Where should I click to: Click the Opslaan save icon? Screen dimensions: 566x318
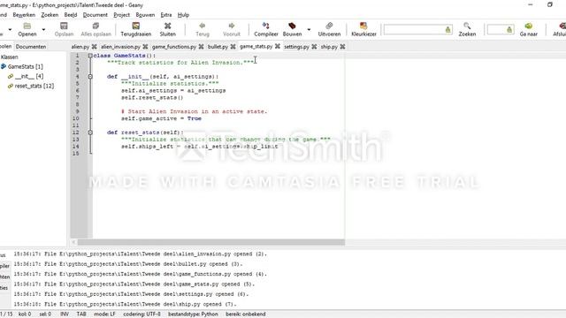click(64, 26)
